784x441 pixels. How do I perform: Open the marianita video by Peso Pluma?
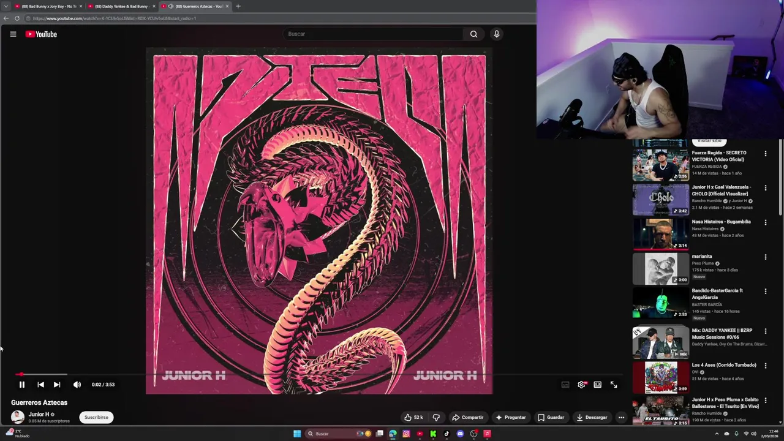[702, 256]
